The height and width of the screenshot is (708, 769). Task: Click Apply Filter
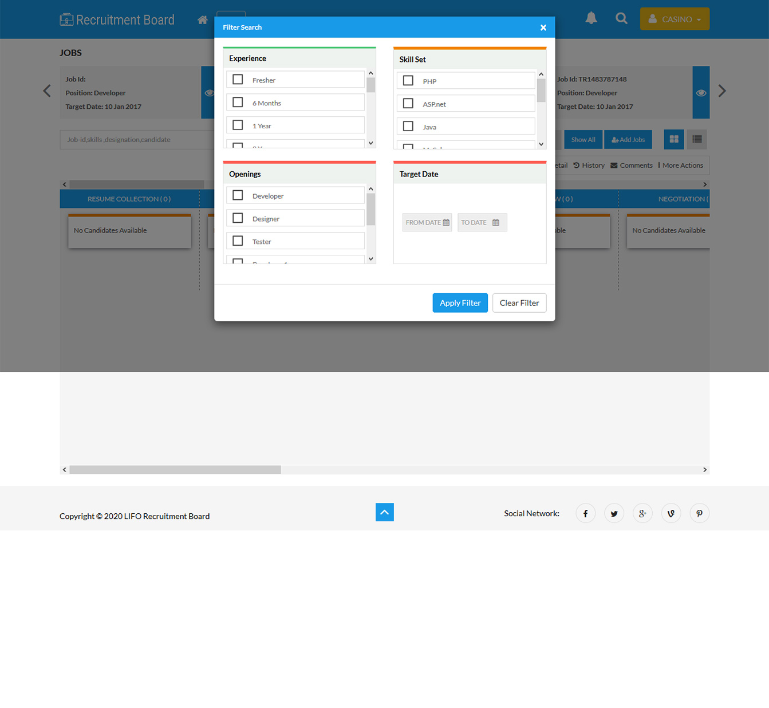(460, 303)
